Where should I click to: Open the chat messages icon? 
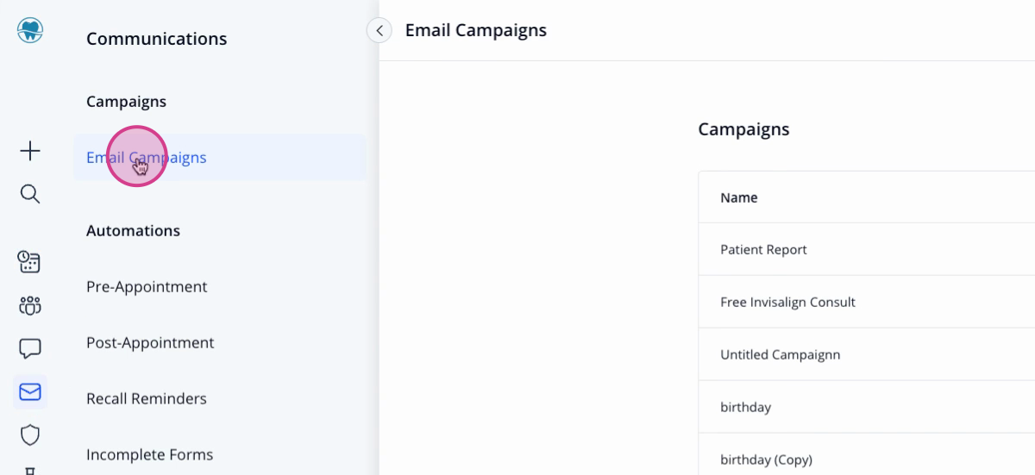pos(30,348)
